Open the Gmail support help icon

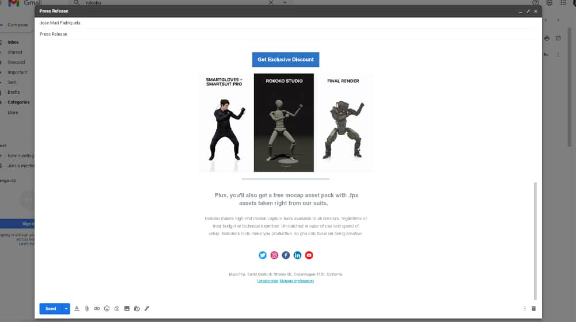point(536,2)
